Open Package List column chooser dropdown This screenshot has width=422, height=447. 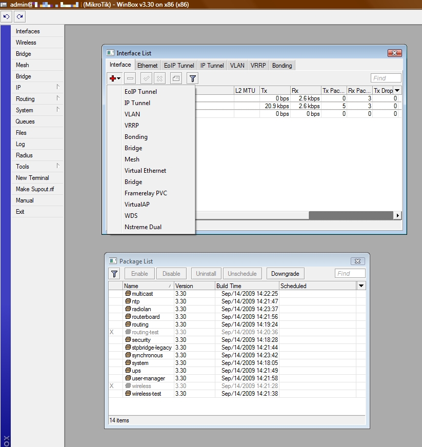[x=361, y=286]
